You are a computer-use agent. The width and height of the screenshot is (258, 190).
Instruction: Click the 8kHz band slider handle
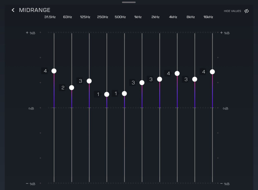coord(195,79)
